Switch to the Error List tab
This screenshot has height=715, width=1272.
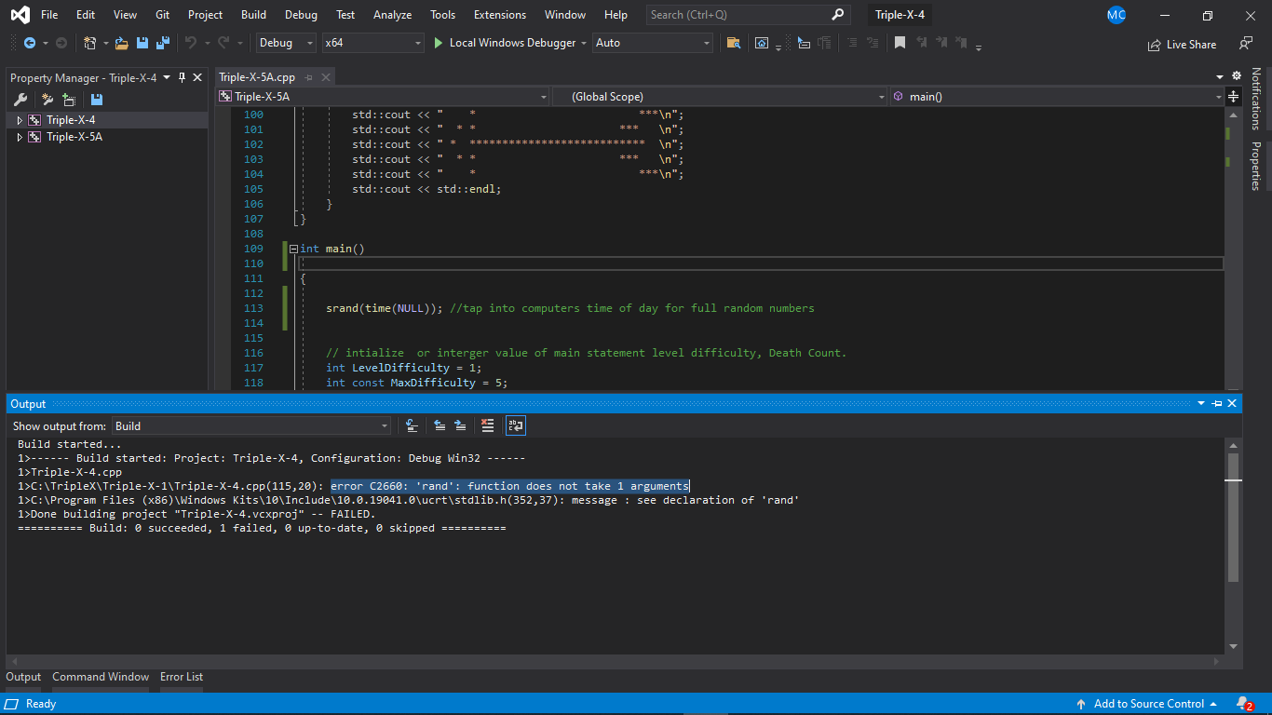(182, 677)
